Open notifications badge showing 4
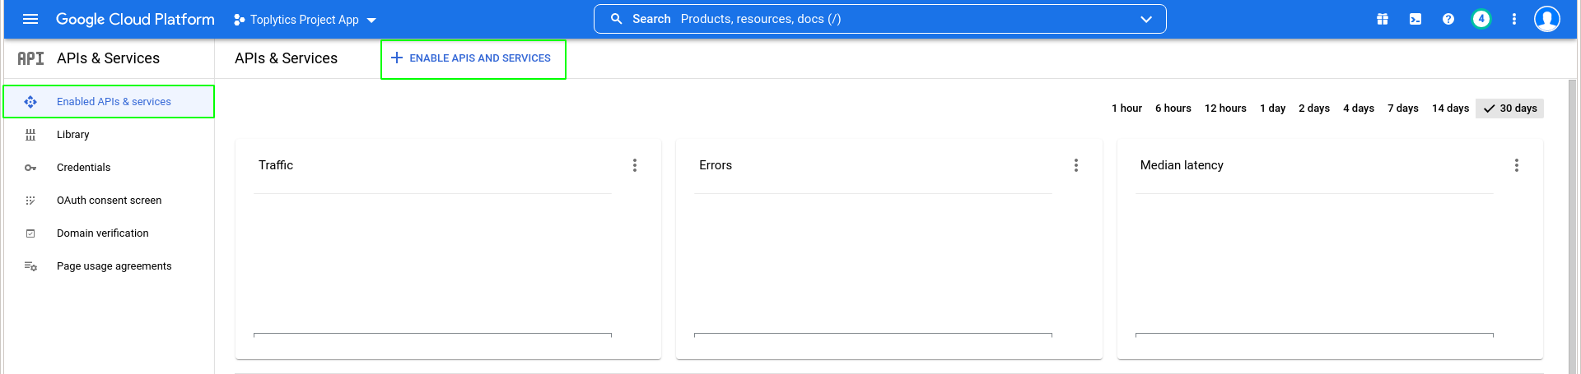The image size is (1581, 374). click(x=1481, y=19)
